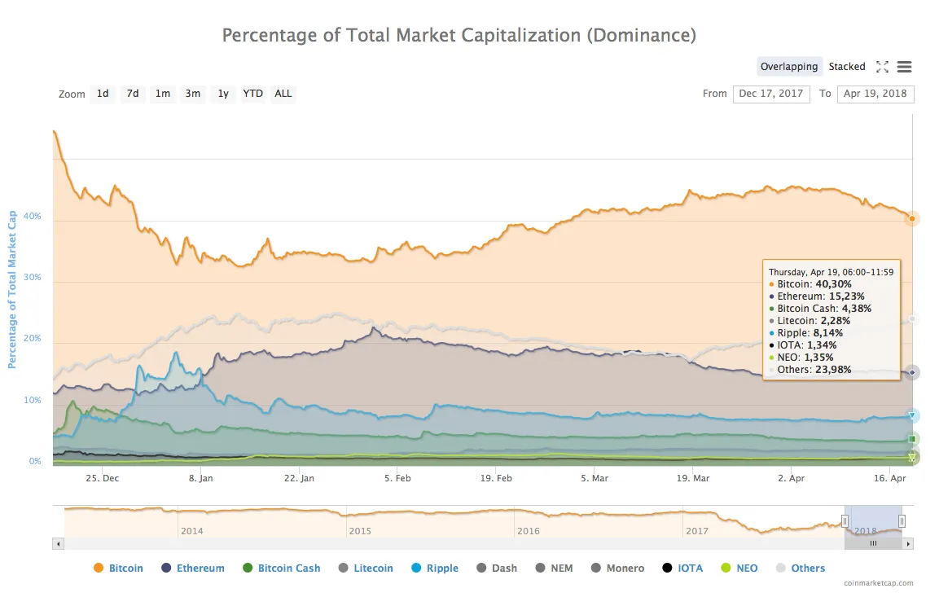Click the Bitcoin data point marker
Screen dimensions: 939x597
911,218
